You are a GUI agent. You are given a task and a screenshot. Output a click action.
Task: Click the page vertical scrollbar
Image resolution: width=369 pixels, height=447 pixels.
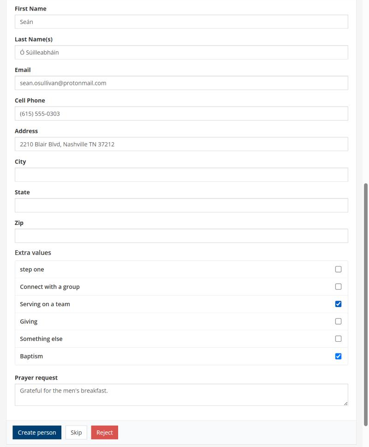tap(366, 304)
